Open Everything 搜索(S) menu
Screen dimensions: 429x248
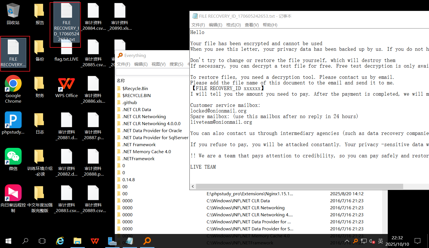click(176, 64)
